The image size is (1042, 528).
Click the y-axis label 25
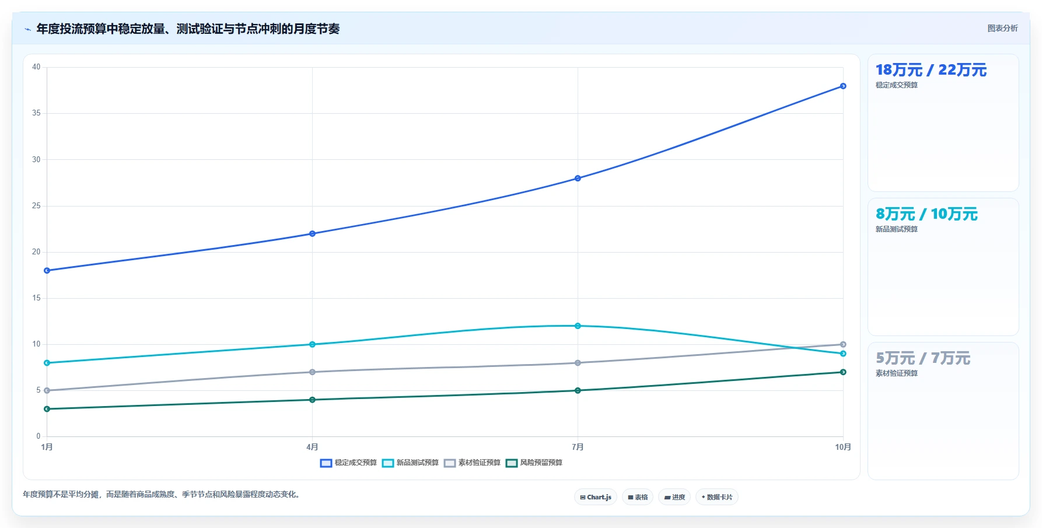point(36,206)
